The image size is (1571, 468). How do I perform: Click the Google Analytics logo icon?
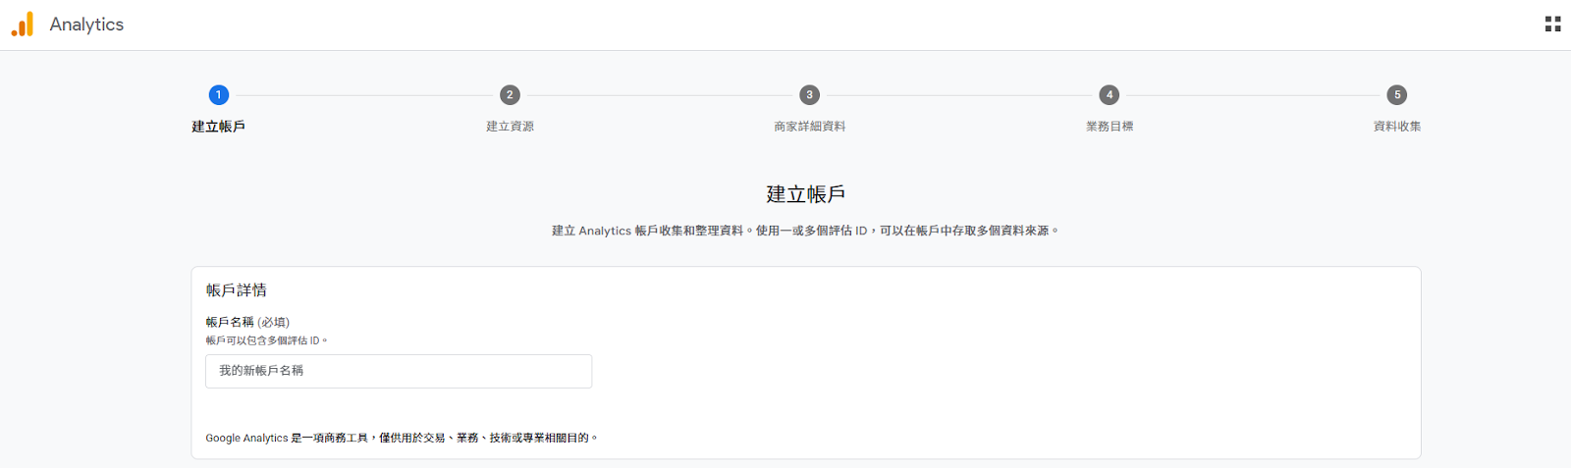pyautogui.click(x=23, y=25)
